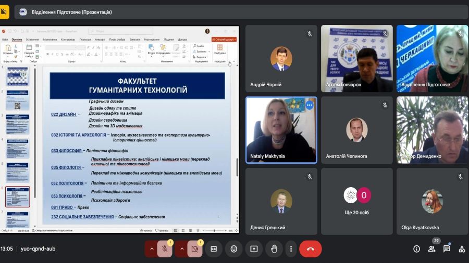Viewport: 469px width, 263px height.
Task: Click the Ще 20 осіб tile
Action: click(x=357, y=201)
